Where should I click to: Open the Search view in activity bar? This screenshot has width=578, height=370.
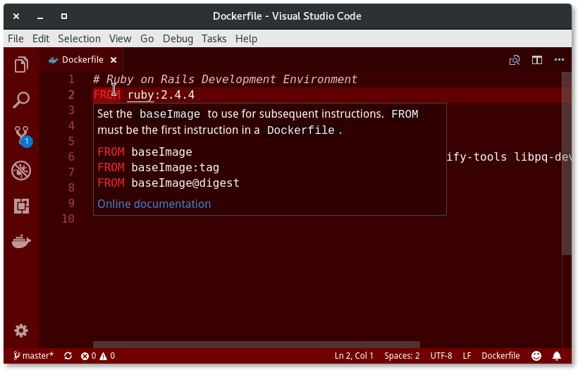21,100
